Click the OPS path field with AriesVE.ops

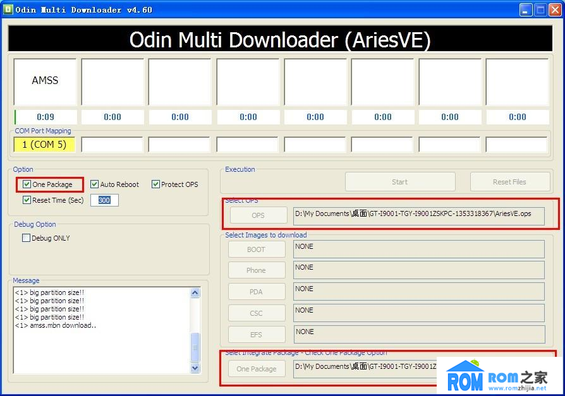pyautogui.click(x=419, y=216)
